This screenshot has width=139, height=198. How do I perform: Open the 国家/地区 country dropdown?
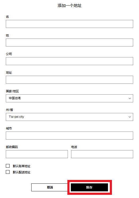(69, 98)
